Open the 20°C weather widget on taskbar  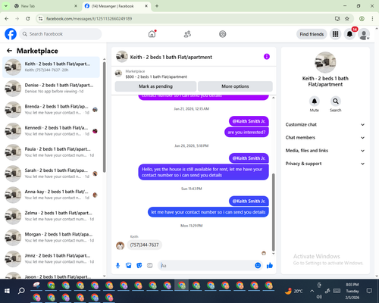(x=293, y=291)
